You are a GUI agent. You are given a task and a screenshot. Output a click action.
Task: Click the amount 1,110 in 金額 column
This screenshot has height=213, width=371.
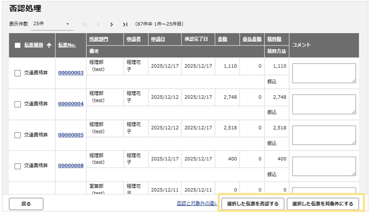coord(230,66)
